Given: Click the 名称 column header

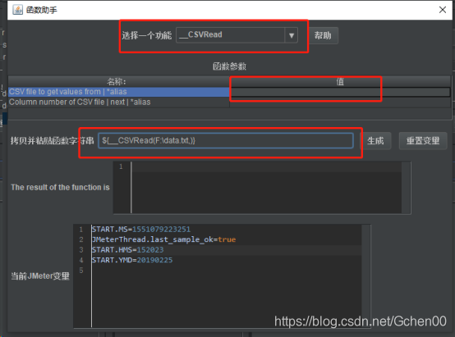Looking at the screenshot, I should pos(119,82).
